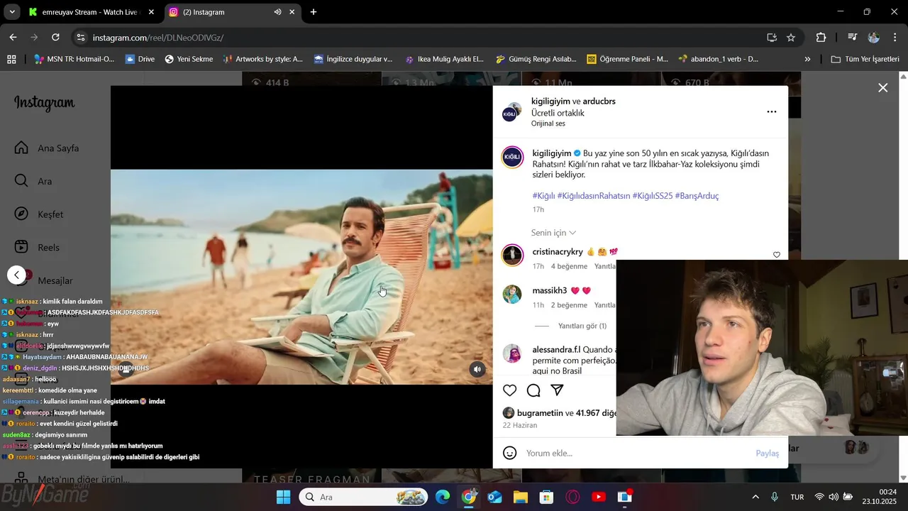This screenshot has width=908, height=511.
Task: Open the volume tray icon
Action: [x=833, y=497]
